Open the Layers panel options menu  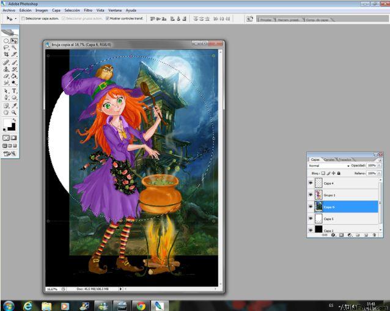(380, 160)
